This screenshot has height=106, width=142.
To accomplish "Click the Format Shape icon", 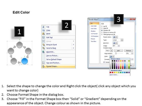I will (x=43, y=66).
